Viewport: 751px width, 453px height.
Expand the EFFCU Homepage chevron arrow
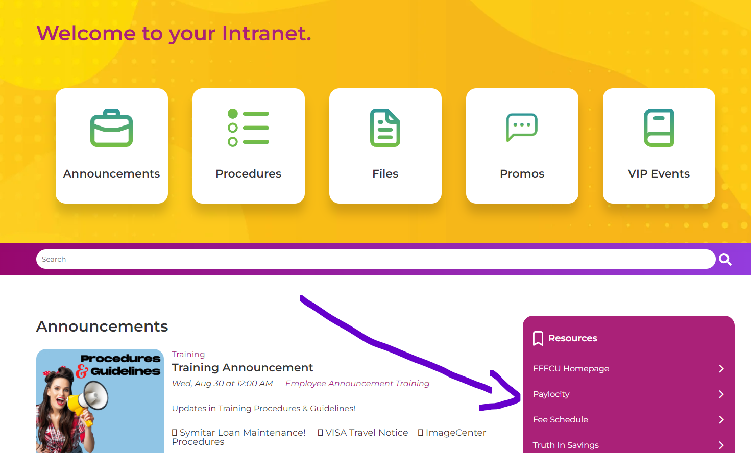pyautogui.click(x=721, y=369)
